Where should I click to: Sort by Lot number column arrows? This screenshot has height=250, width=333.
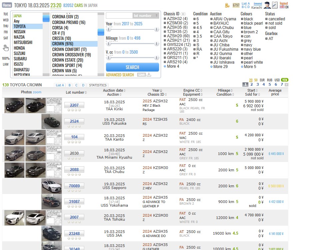pos(86,92)
